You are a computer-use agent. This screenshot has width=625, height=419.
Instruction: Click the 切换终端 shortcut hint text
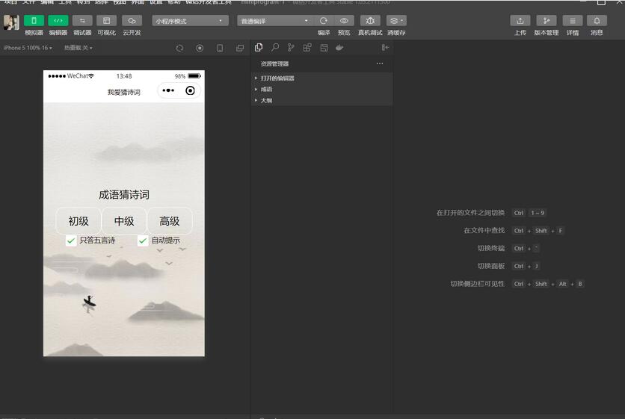pyautogui.click(x=491, y=248)
